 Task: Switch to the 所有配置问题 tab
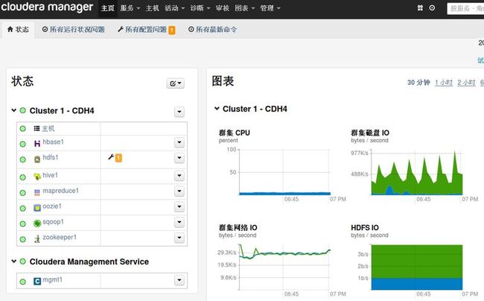(x=146, y=29)
